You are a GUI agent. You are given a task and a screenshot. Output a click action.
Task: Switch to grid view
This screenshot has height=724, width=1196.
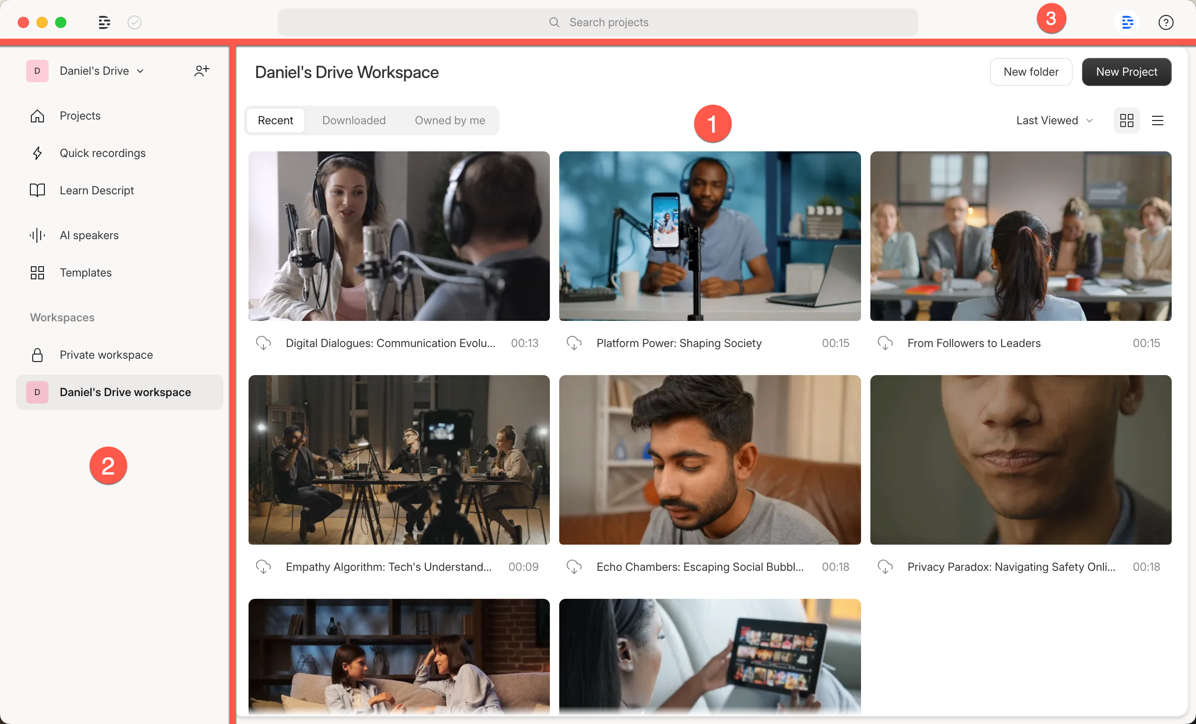coord(1126,121)
